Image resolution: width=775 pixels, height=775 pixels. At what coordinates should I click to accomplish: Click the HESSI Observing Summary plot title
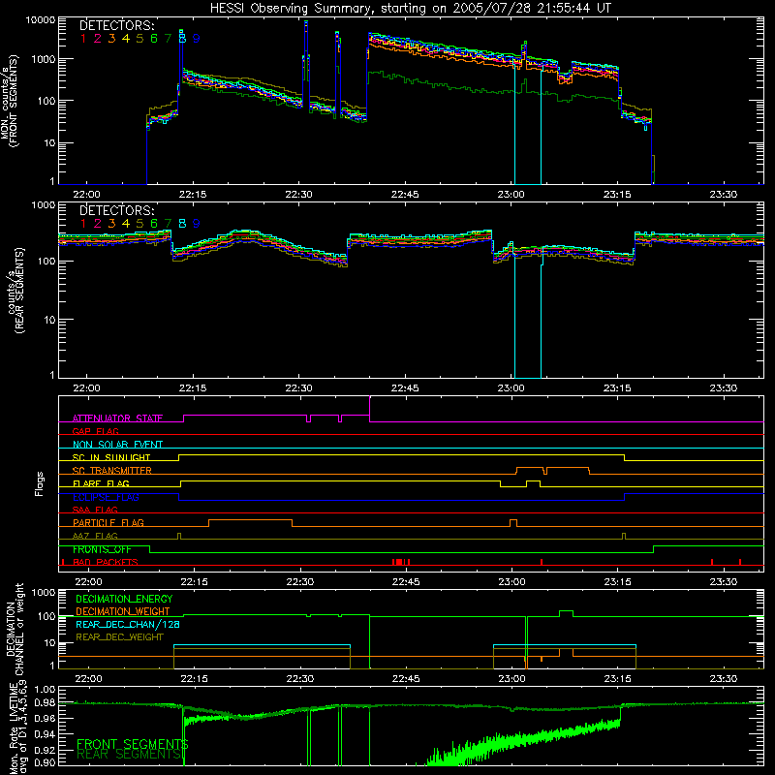click(411, 8)
